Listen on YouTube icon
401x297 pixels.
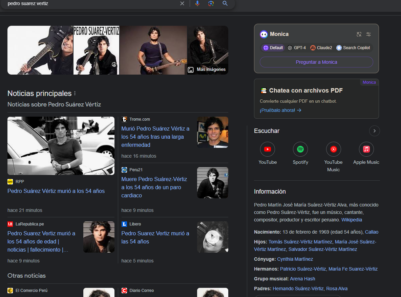[268, 149]
